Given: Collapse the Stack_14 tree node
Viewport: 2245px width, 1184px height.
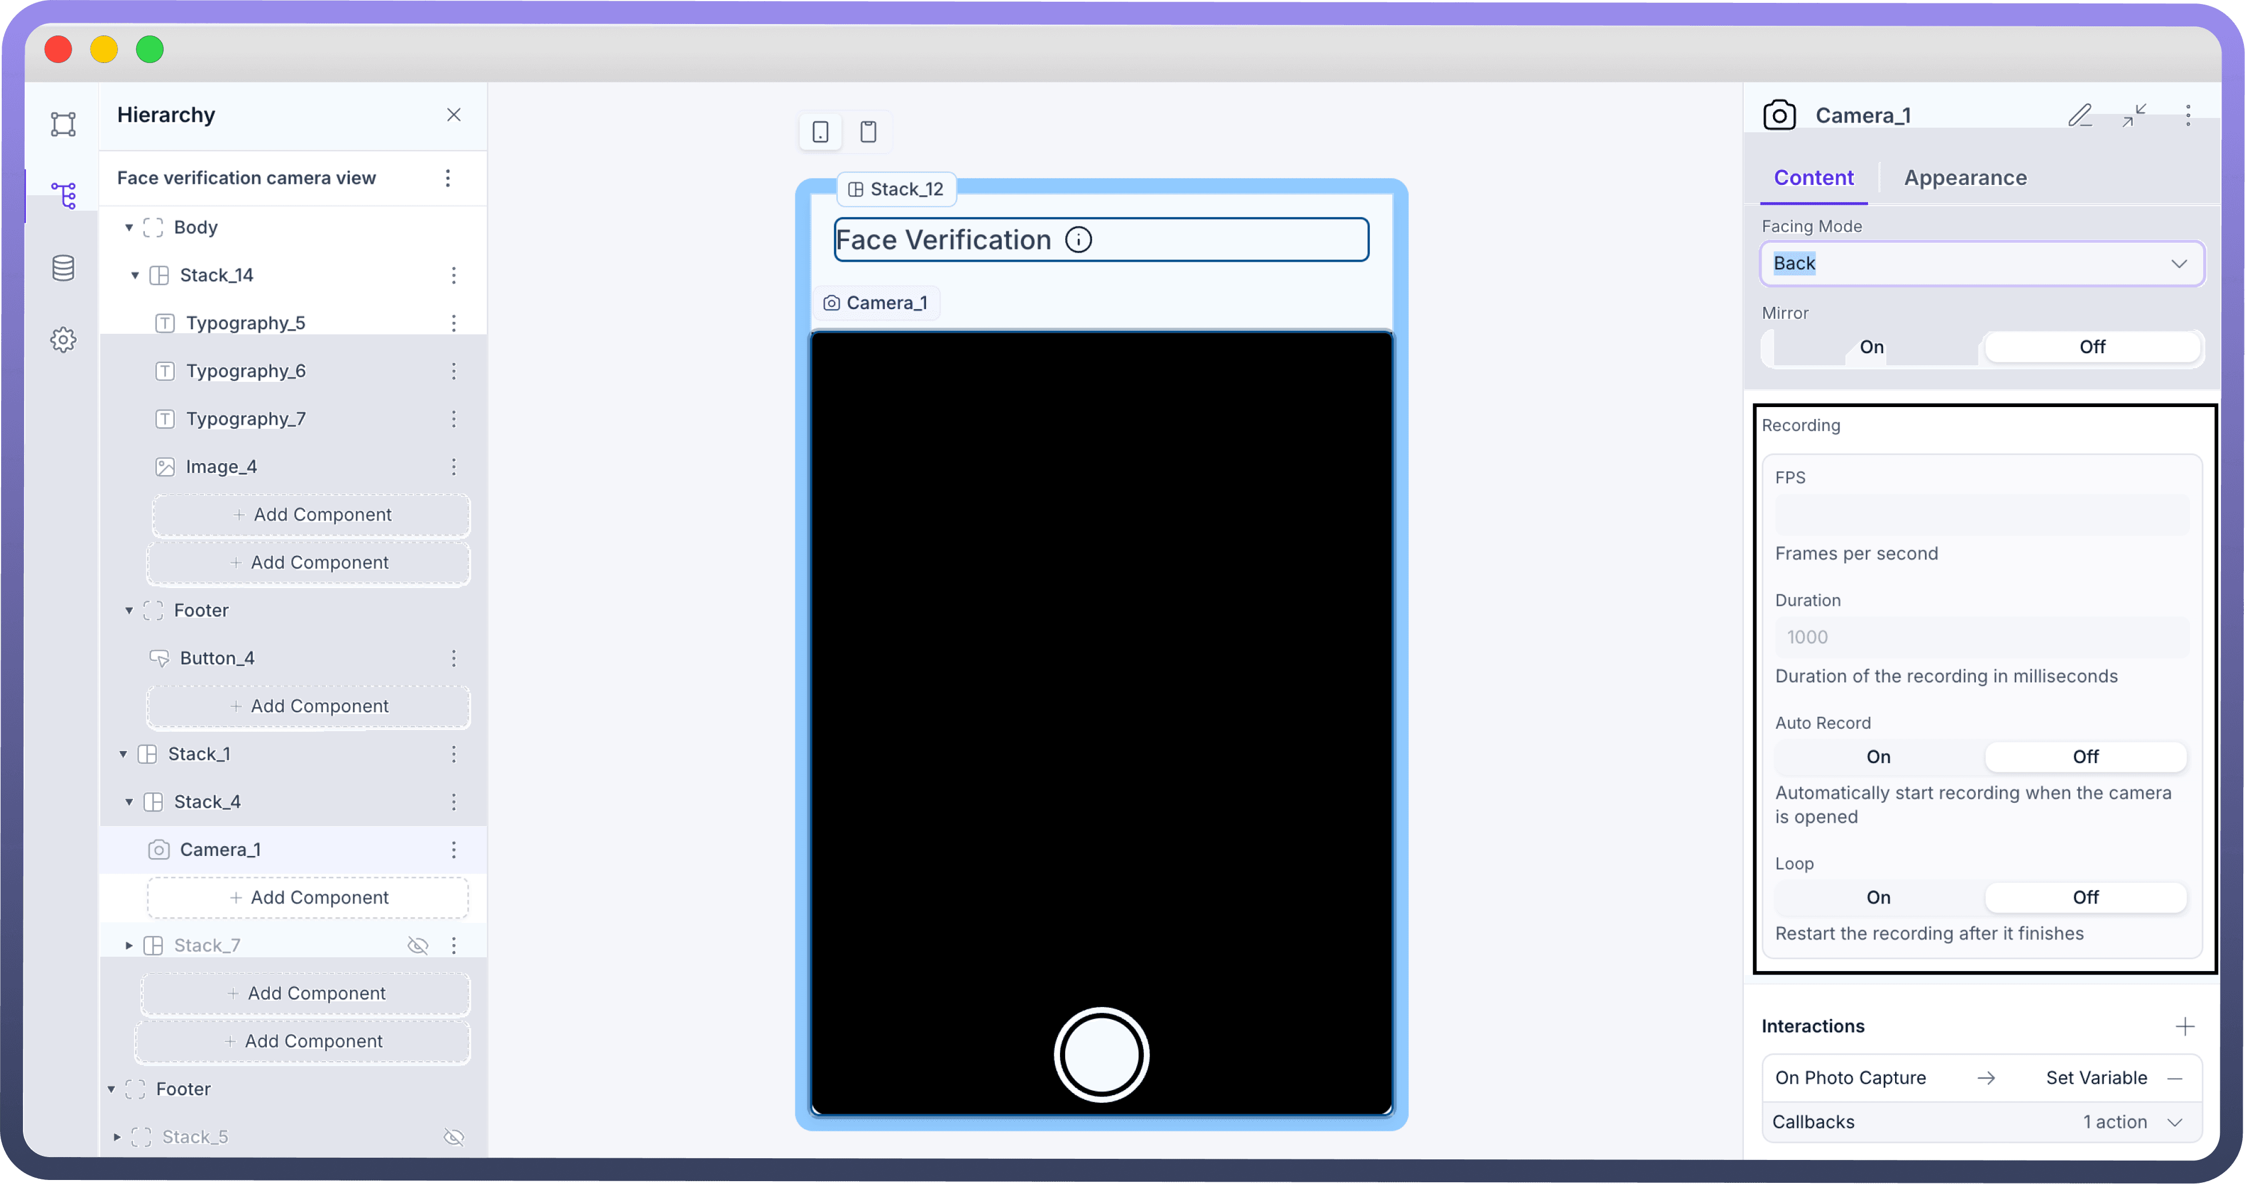Looking at the screenshot, I should point(135,275).
